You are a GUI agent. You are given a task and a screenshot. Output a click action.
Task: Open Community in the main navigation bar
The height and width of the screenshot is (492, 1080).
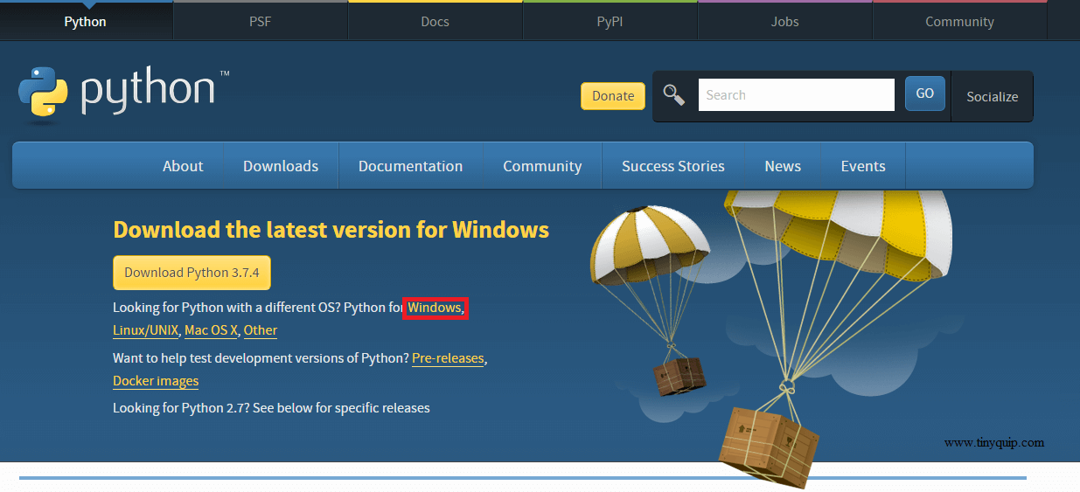[x=542, y=166]
